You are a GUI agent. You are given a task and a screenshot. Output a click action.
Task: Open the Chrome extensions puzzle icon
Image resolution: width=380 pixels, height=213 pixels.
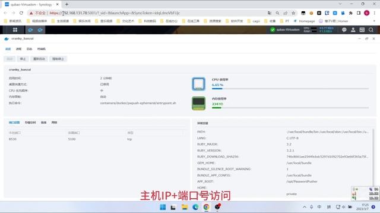click(x=351, y=13)
